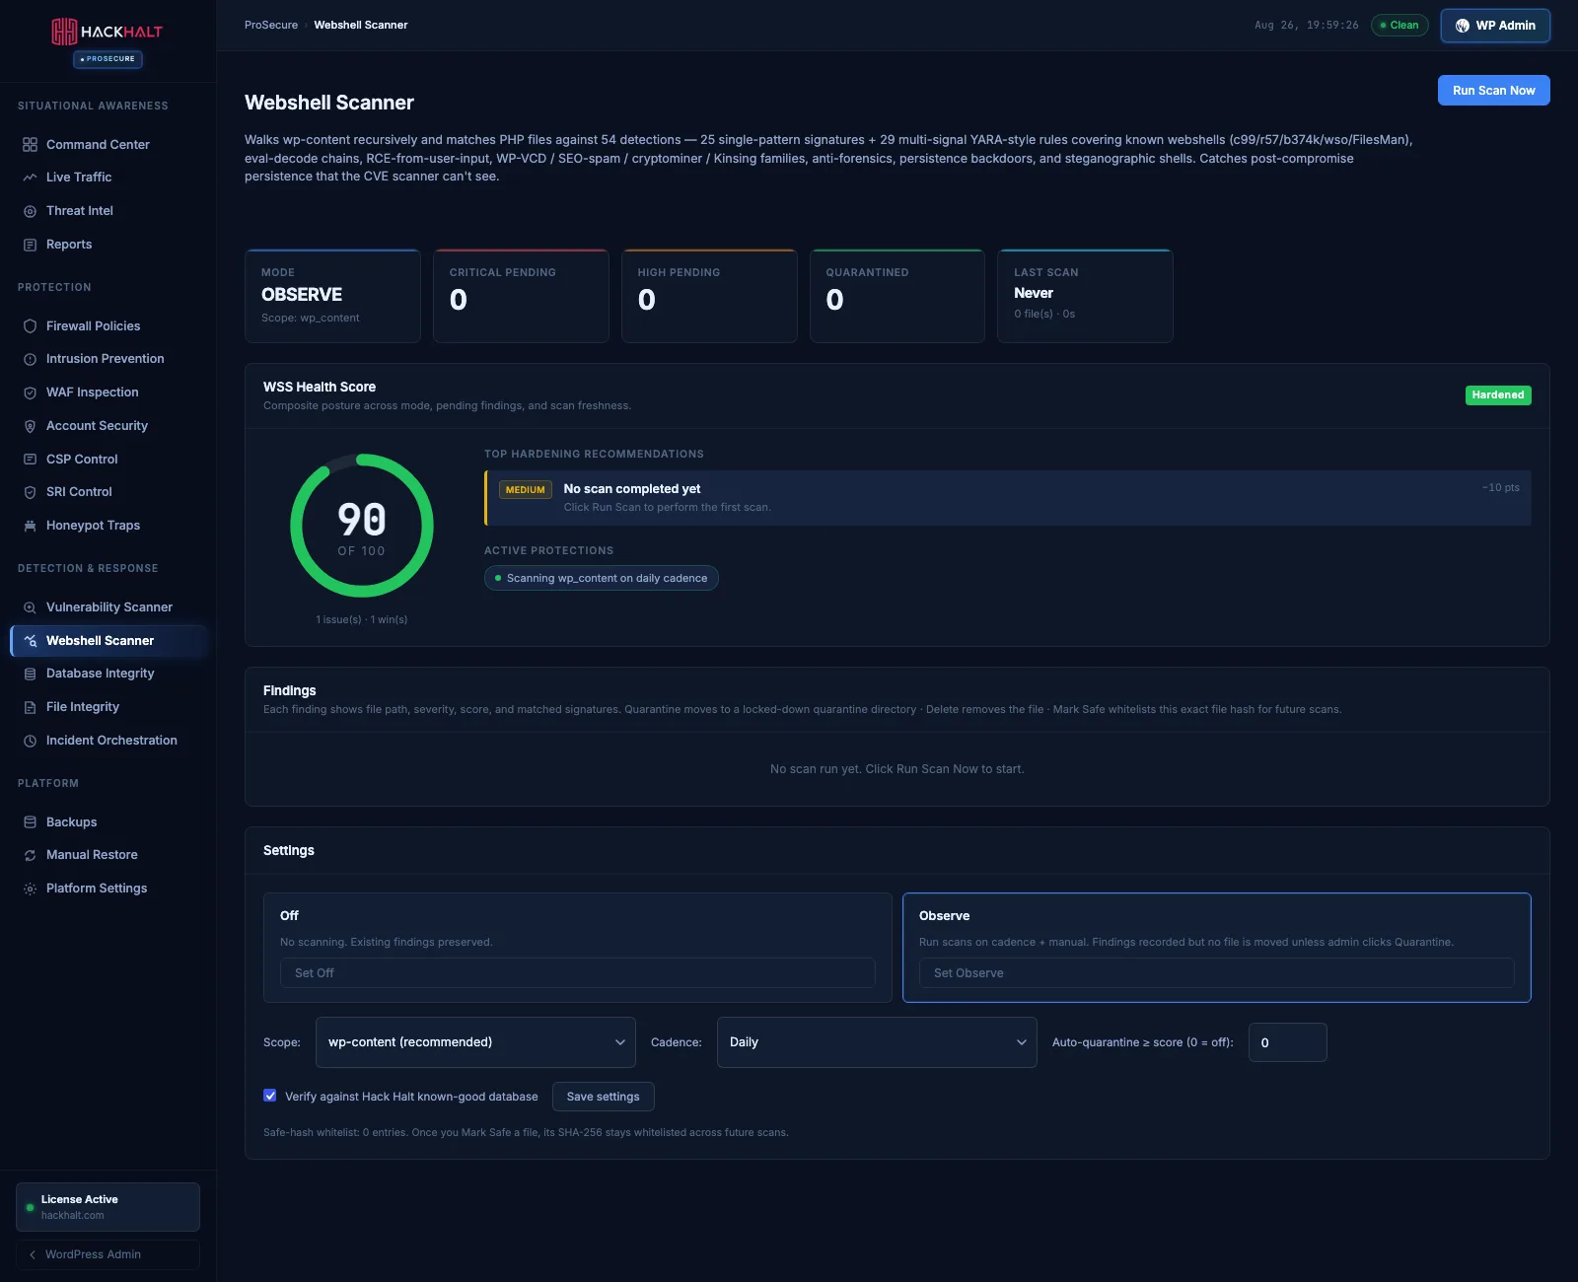Click Run Scan Now button
The height and width of the screenshot is (1282, 1578).
[1494, 91]
